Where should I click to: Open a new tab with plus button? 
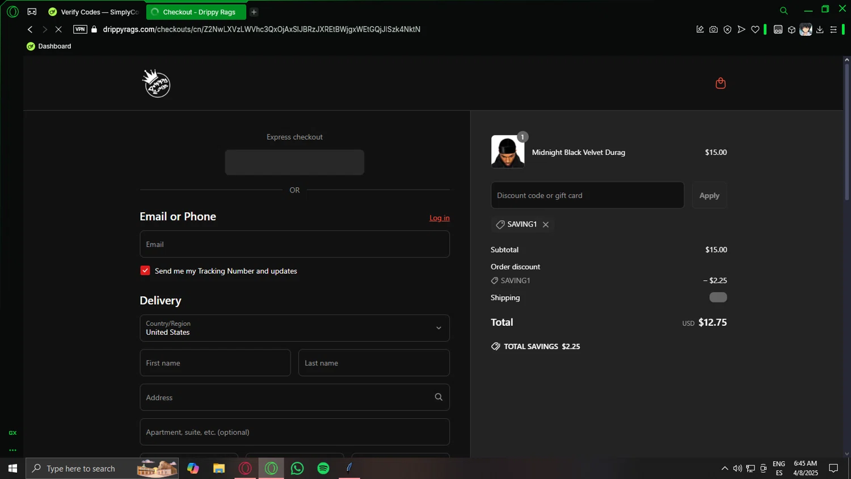(x=254, y=12)
